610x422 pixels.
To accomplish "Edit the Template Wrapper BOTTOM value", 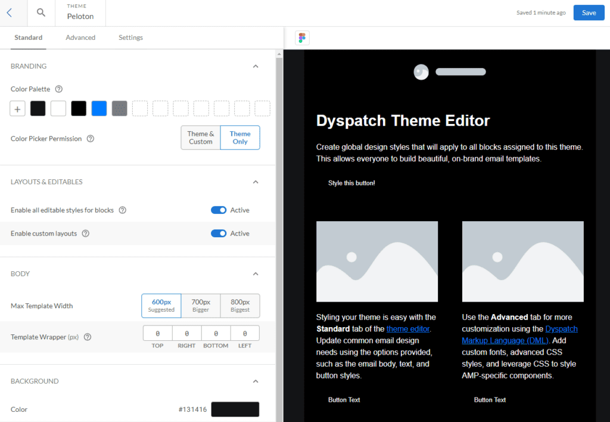I will (x=216, y=334).
